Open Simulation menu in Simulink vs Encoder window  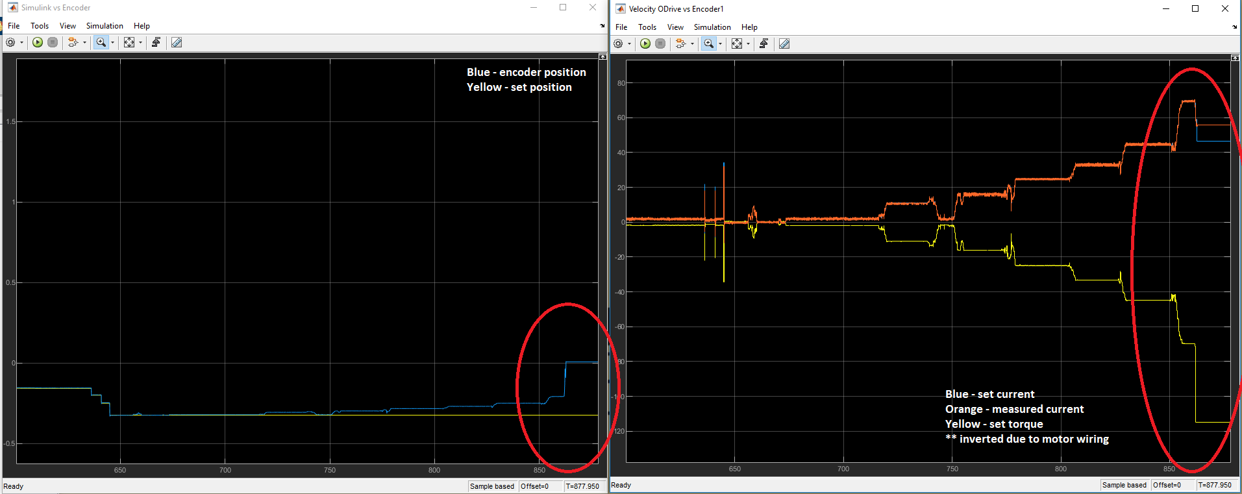(105, 26)
